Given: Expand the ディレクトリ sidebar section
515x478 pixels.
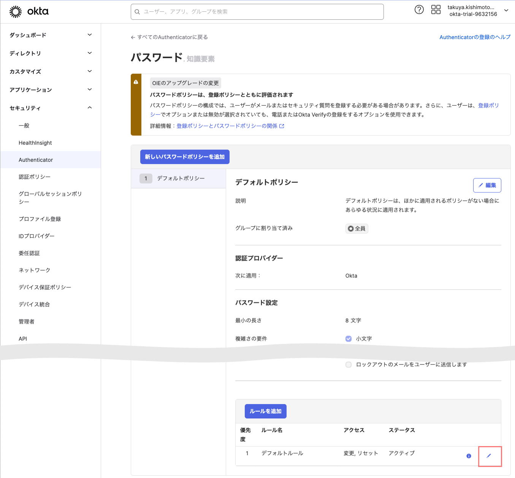Looking at the screenshot, I should click(90, 53).
